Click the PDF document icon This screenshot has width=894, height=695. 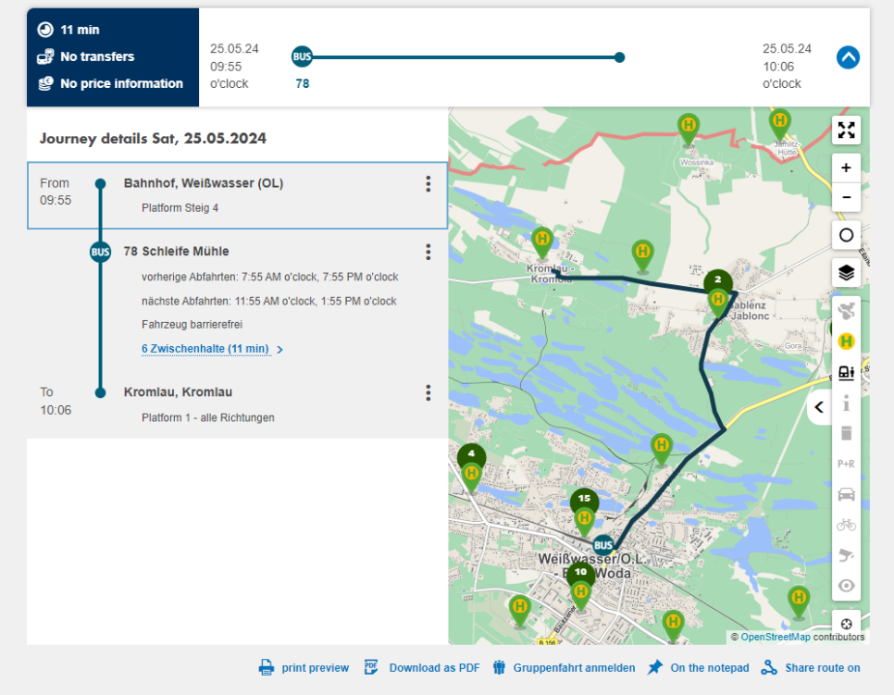pos(371,667)
